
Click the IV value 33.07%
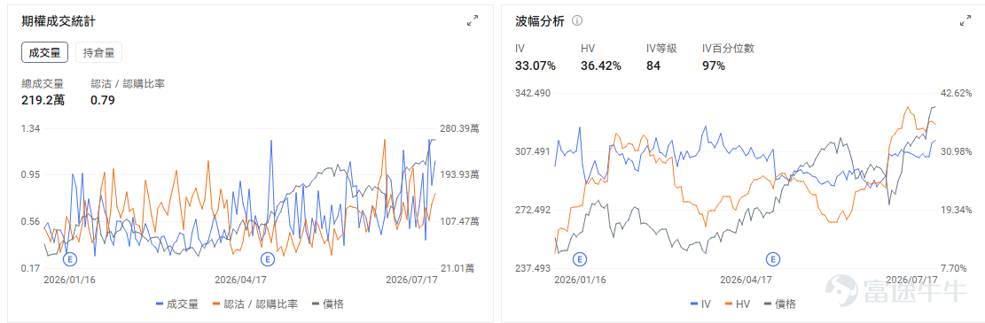[x=535, y=65]
